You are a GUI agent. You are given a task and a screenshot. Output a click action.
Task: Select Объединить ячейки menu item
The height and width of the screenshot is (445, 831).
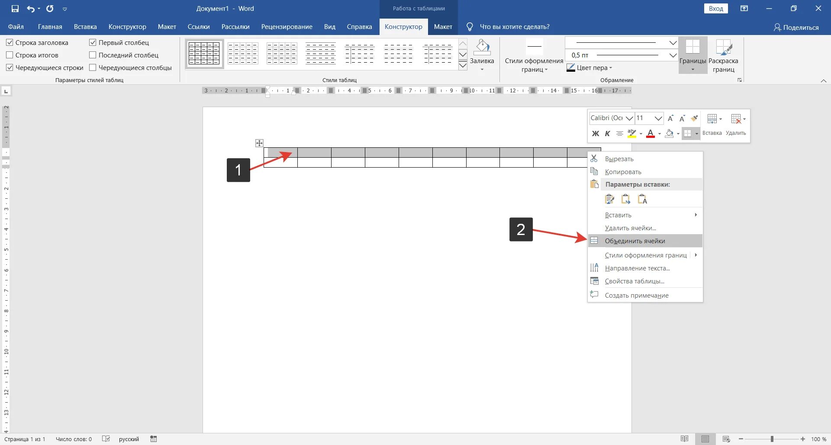[645, 241]
